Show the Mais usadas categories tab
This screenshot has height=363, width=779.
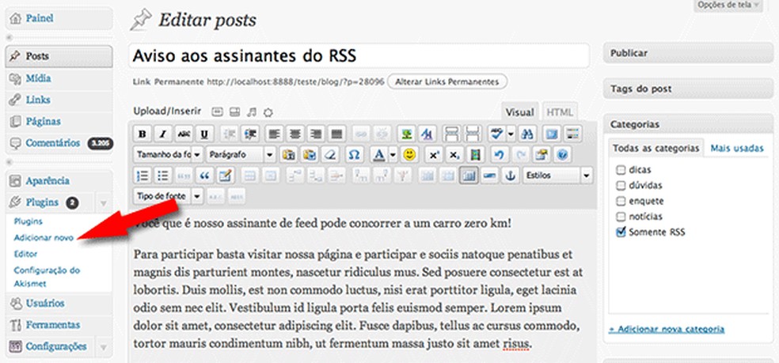click(737, 148)
